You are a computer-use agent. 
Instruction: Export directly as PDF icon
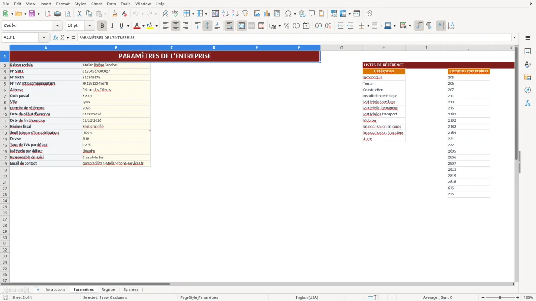tap(48, 13)
